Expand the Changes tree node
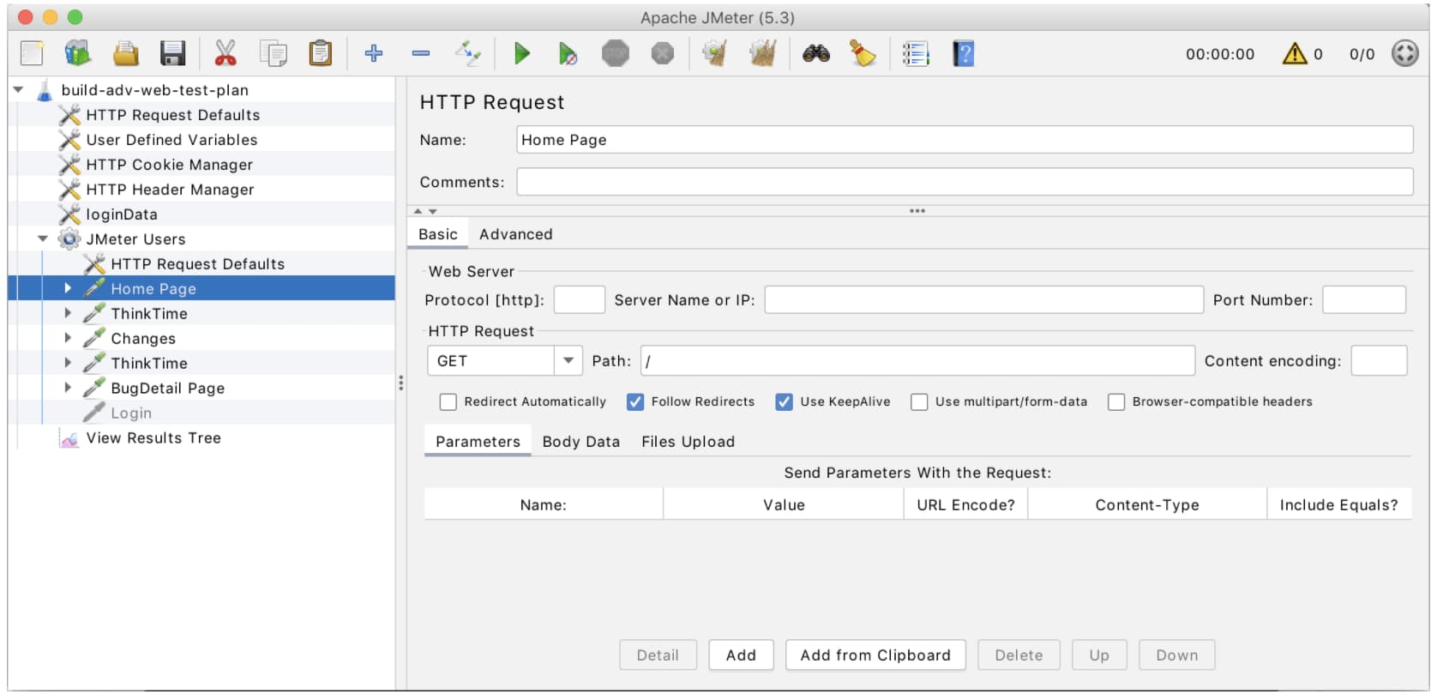The width and height of the screenshot is (1437, 700). (x=68, y=338)
